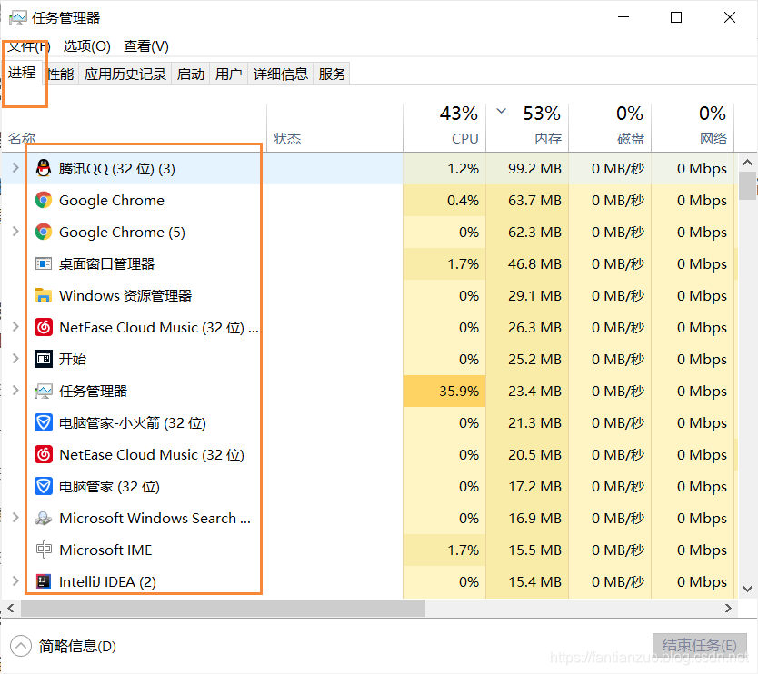This screenshot has height=674, width=758.
Task: Click the 35.9% CPU value cell
Action: (x=444, y=391)
